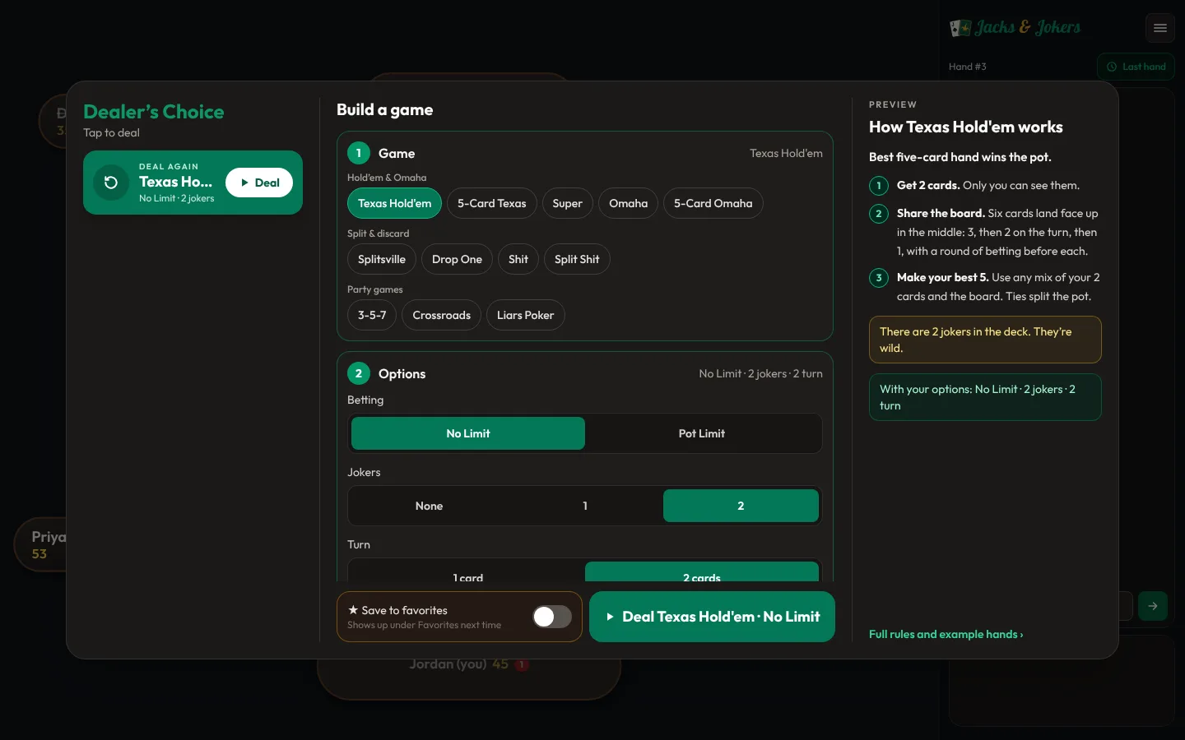Viewport: 1185px width, 740px height.
Task: Start game with Deal Texas Hold'em · No Limit
Action: pos(712,617)
